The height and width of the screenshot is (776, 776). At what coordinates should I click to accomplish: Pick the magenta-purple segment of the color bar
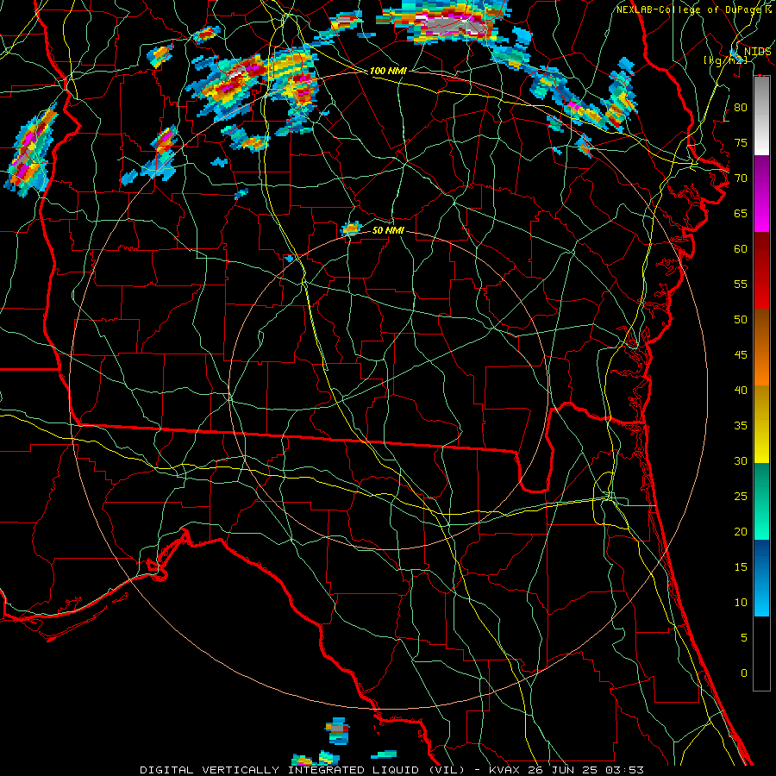coord(761,193)
